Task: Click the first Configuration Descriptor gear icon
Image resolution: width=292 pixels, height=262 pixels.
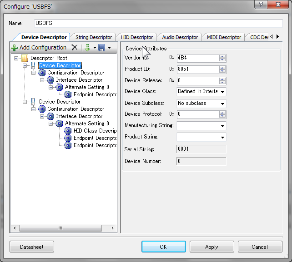Action: [x=42, y=73]
